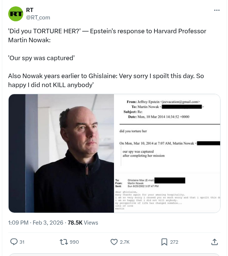Viewport: 228px width, 256px height.
Task: Open the Martin Nowak portrait photo
Action: 61,153
